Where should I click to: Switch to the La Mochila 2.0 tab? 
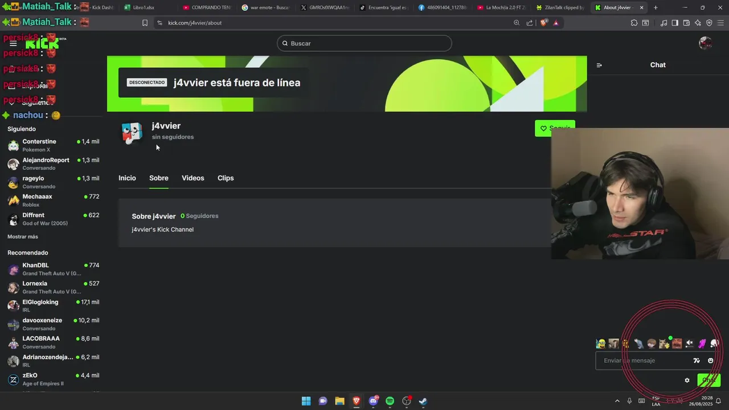coord(501,7)
